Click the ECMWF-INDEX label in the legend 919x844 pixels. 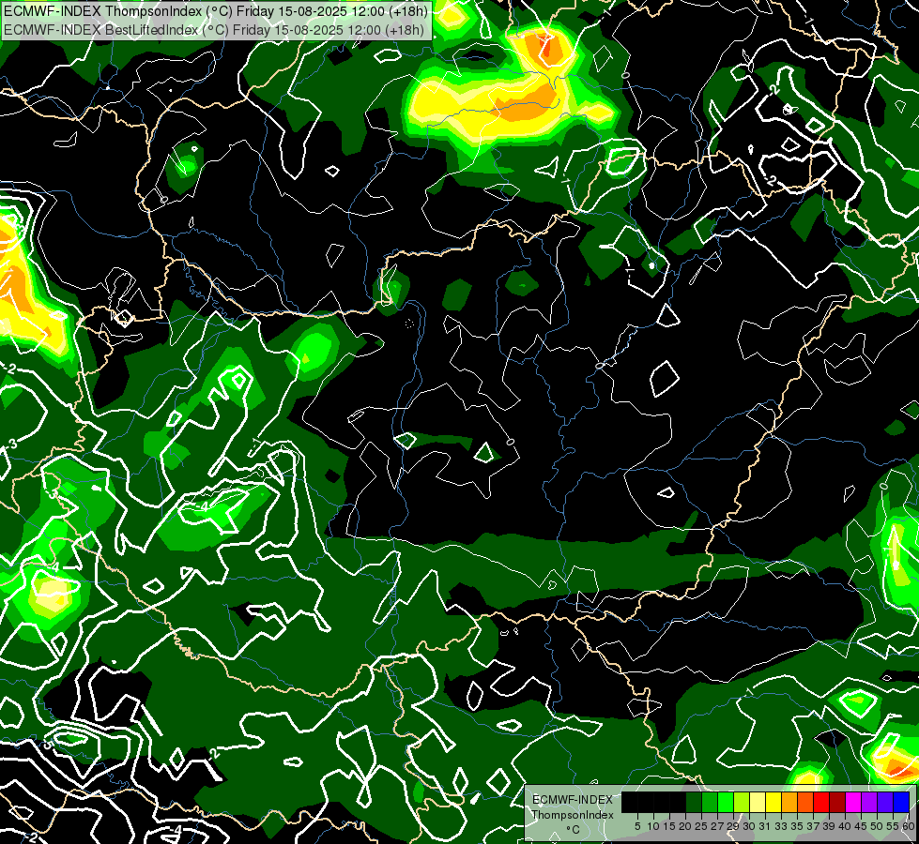[x=573, y=800]
